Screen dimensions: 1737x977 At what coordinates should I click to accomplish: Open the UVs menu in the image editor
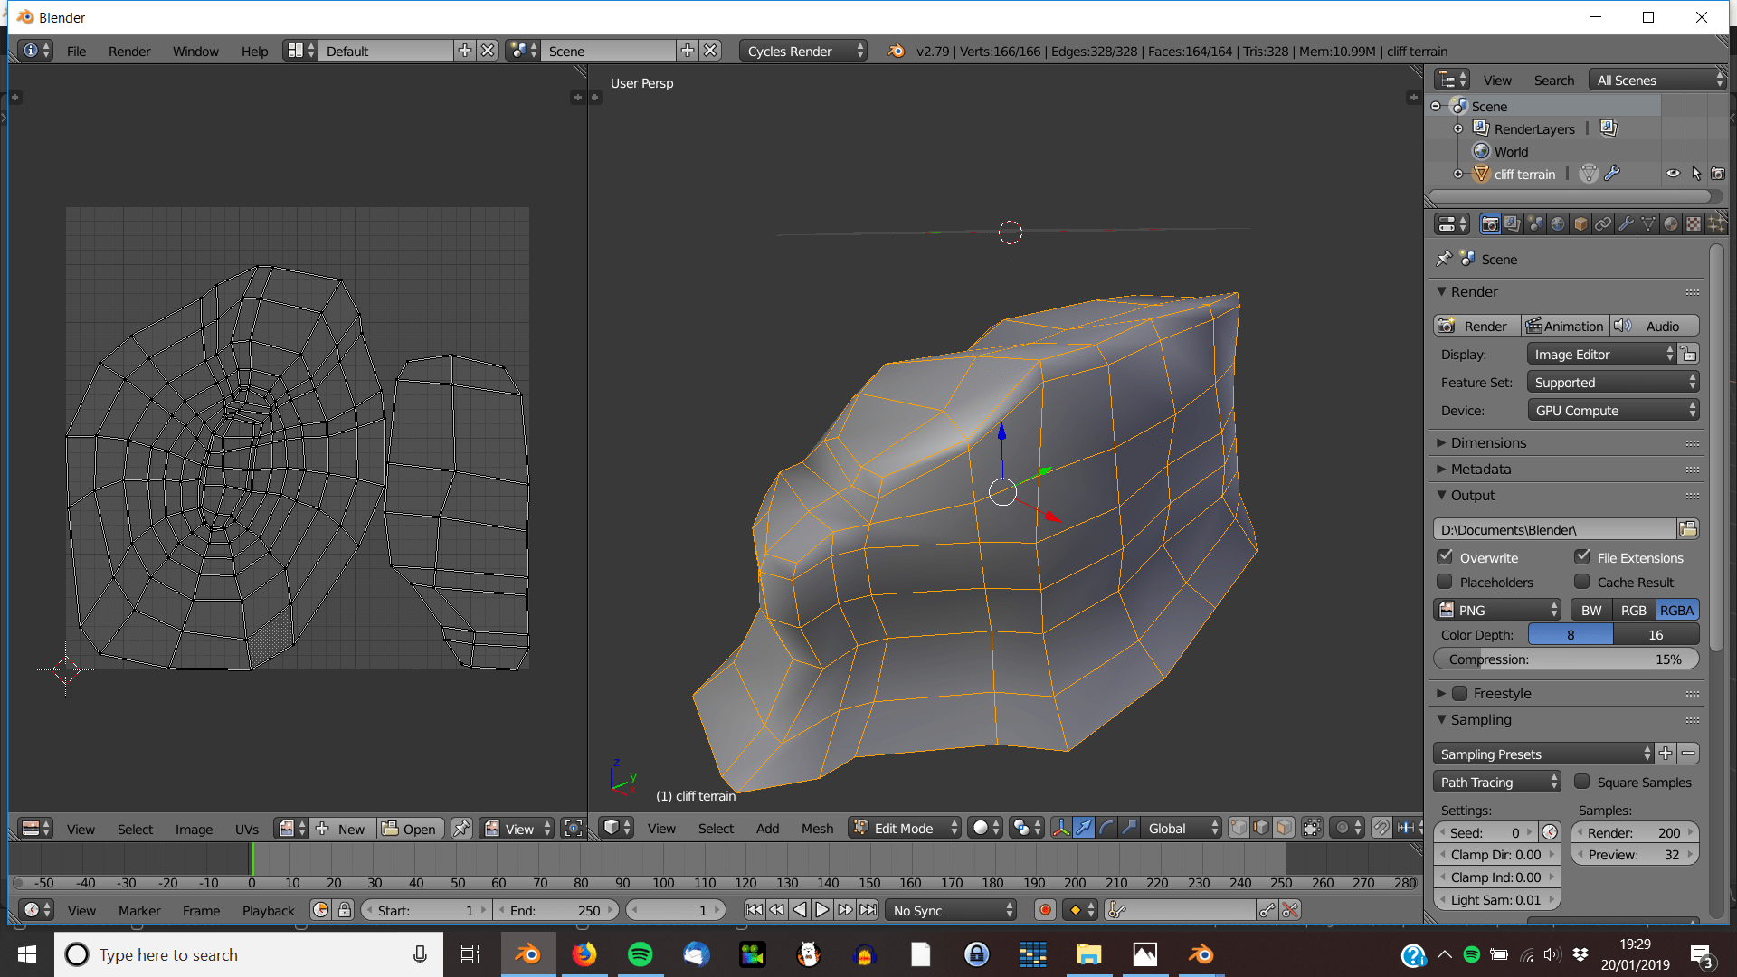pos(246,829)
